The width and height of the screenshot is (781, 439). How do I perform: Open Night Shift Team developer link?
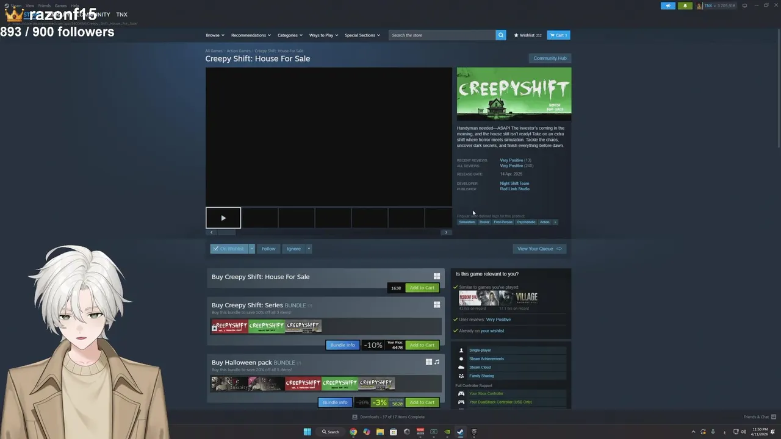514,184
